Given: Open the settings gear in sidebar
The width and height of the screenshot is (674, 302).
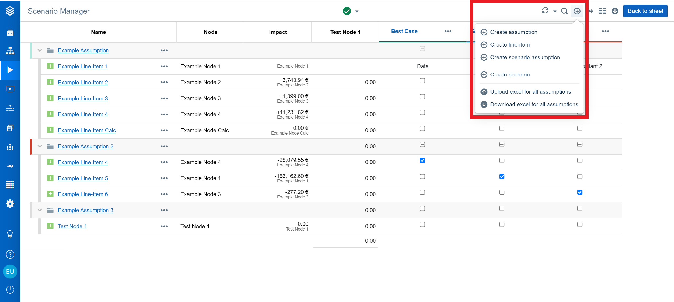Looking at the screenshot, I should 10,204.
